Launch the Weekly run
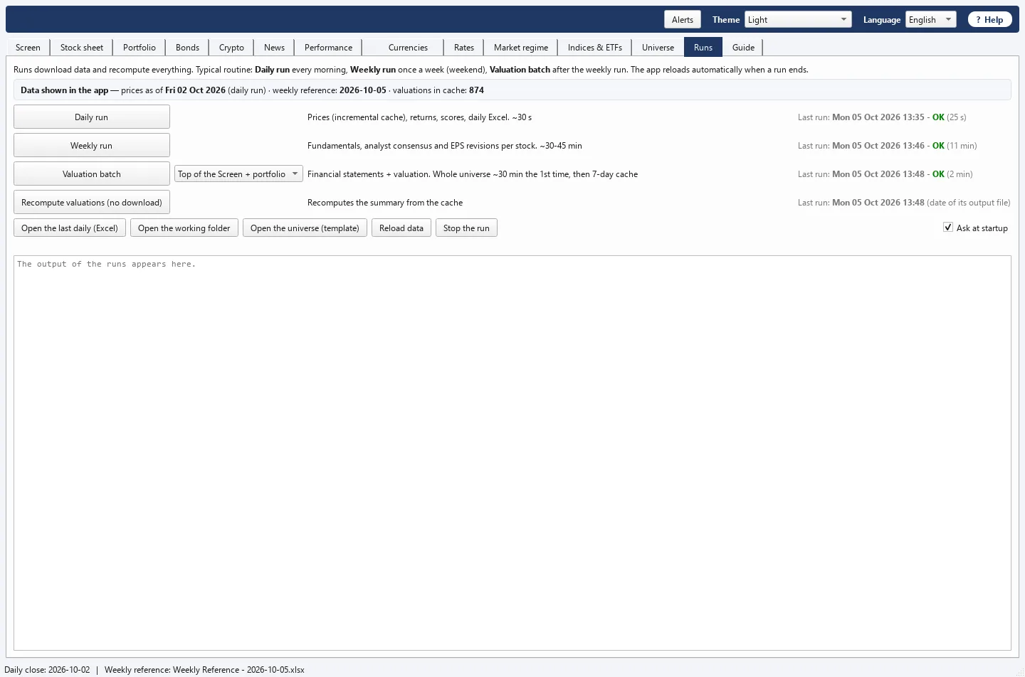Screen dimensions: 1025x677 tap(92, 146)
